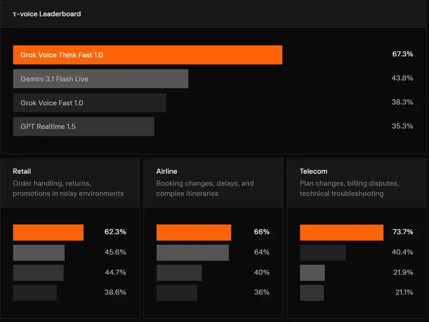
Task: Click the 21.9% Telecom value
Action: (x=403, y=272)
